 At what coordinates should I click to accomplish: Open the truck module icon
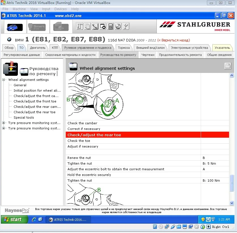tap(61, 27)
